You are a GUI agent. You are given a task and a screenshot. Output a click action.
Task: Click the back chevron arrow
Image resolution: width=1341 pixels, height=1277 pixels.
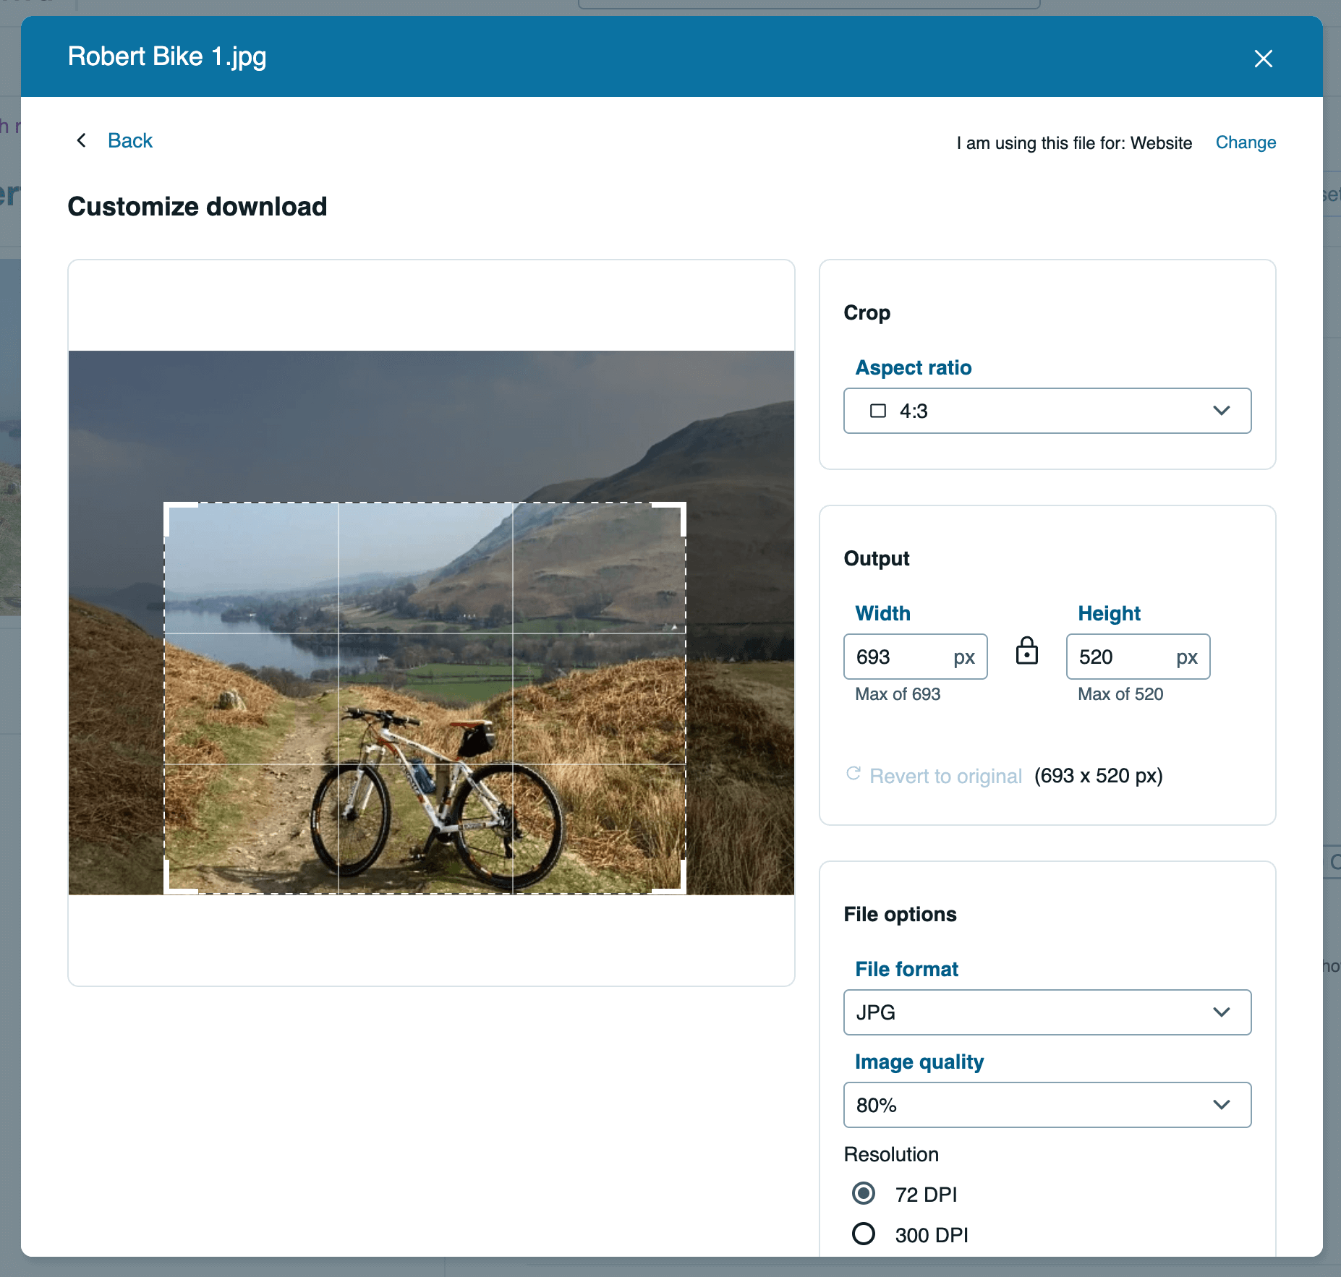tap(82, 140)
